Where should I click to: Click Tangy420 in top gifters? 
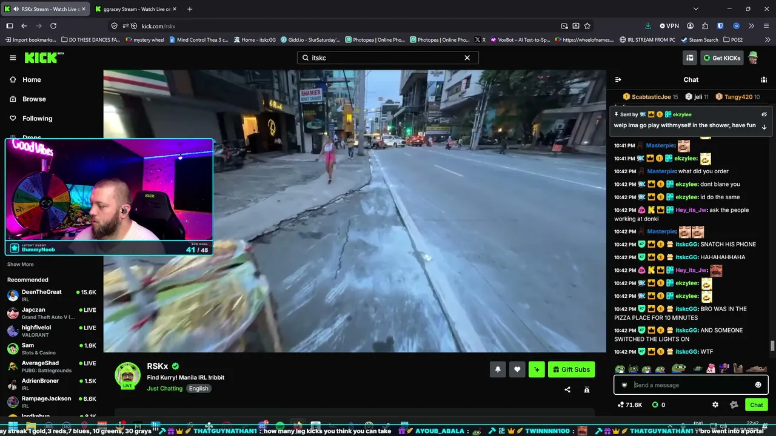[737, 97]
